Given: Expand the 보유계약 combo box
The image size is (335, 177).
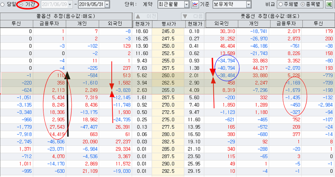Looking at the screenshot, I should [248, 4].
